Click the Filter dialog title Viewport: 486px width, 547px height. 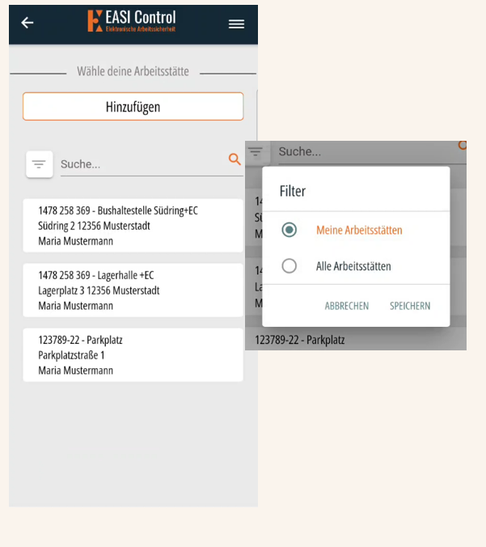293,191
